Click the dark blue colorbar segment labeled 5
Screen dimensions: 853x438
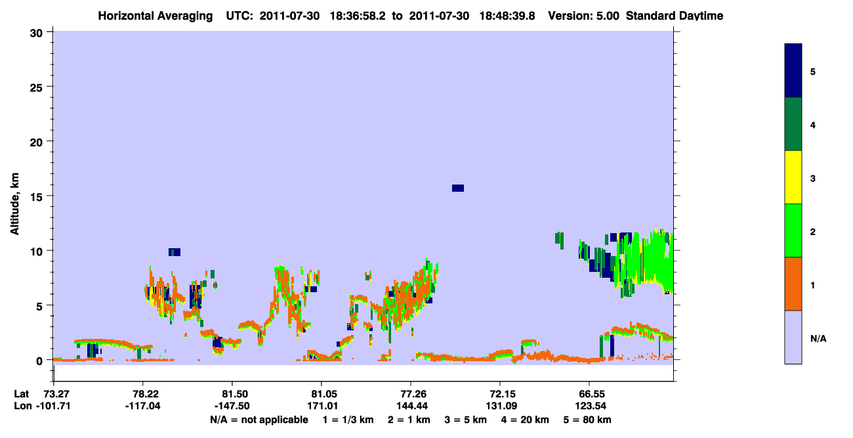[793, 70]
